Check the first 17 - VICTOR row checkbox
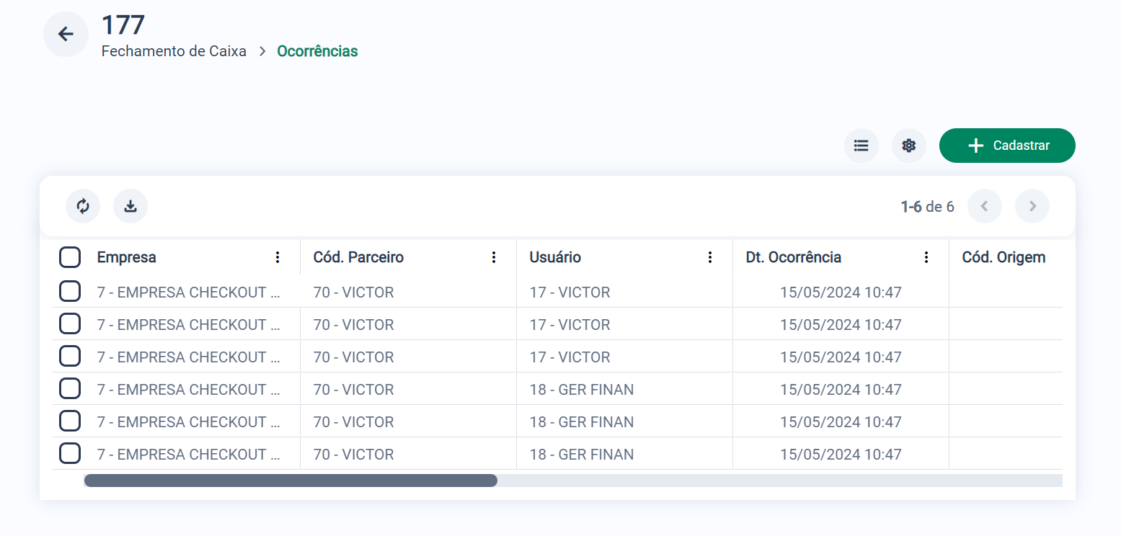The width and height of the screenshot is (1121, 536). click(x=70, y=292)
